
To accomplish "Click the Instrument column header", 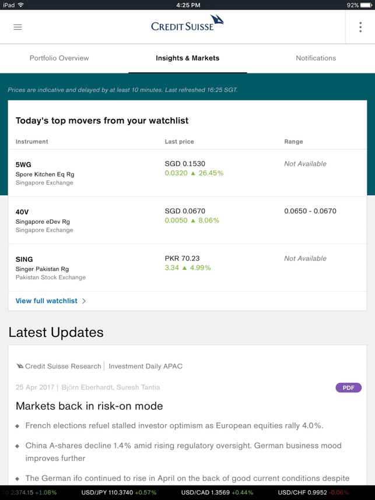I will [x=32, y=142].
